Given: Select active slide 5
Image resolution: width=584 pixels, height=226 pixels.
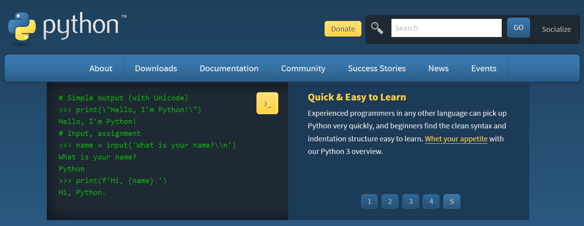Looking at the screenshot, I should point(452,201).
